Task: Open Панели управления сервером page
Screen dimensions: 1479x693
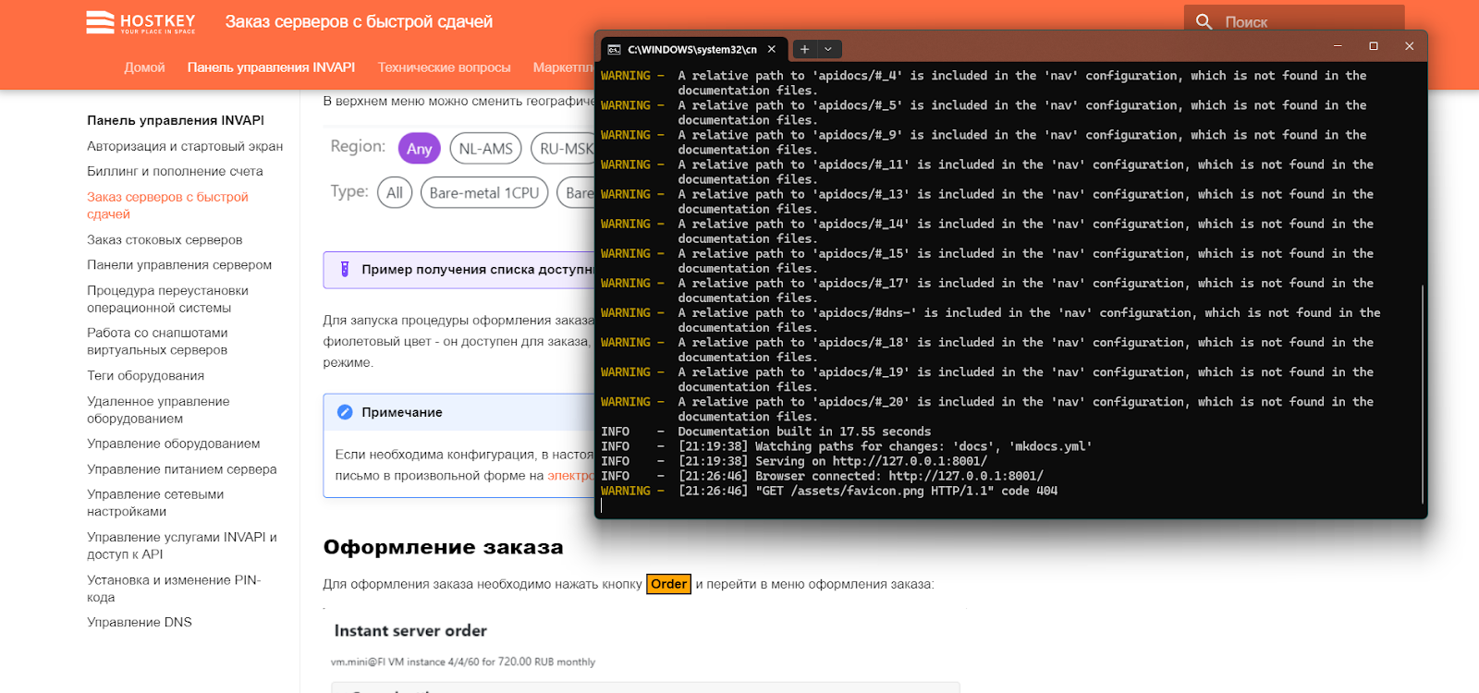Action: tap(179, 264)
